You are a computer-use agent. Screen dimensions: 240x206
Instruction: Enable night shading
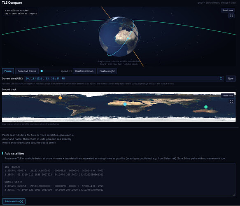pos(107,71)
